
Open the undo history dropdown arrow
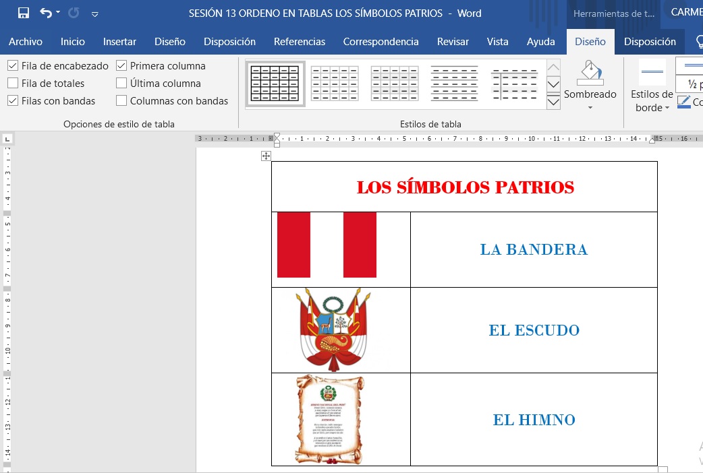pos(58,12)
